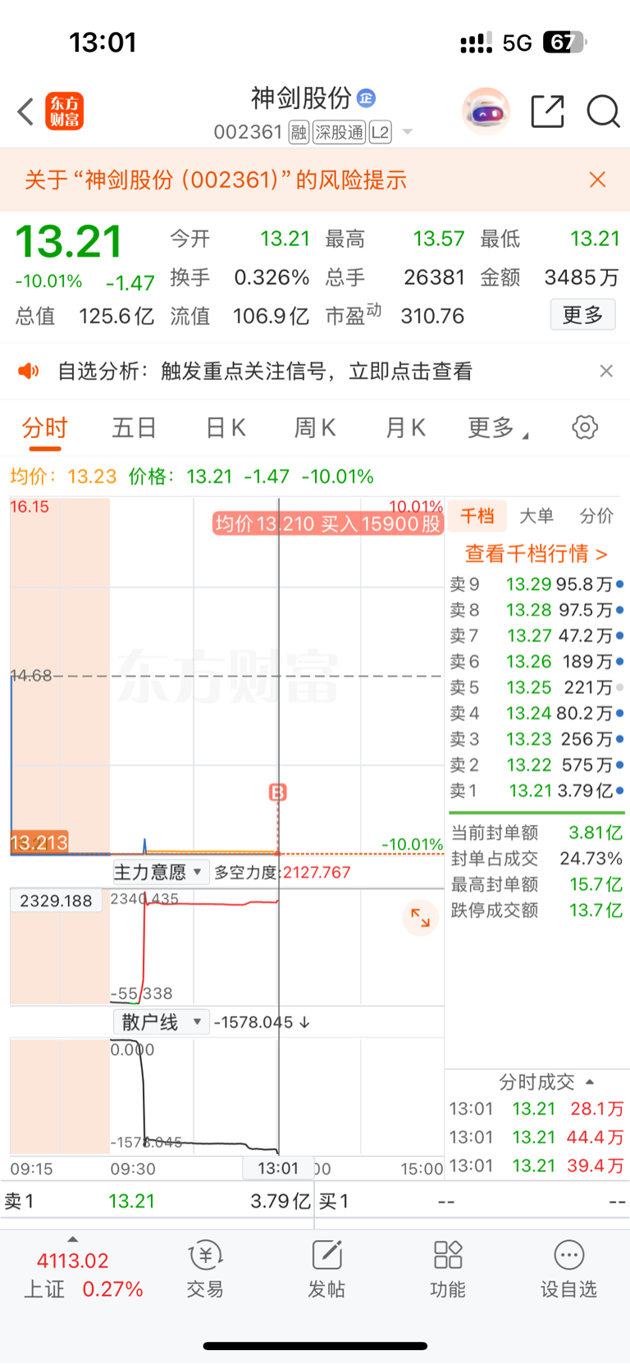Tap the 卖3 13.23 order row
630x1364 pixels.
536,739
